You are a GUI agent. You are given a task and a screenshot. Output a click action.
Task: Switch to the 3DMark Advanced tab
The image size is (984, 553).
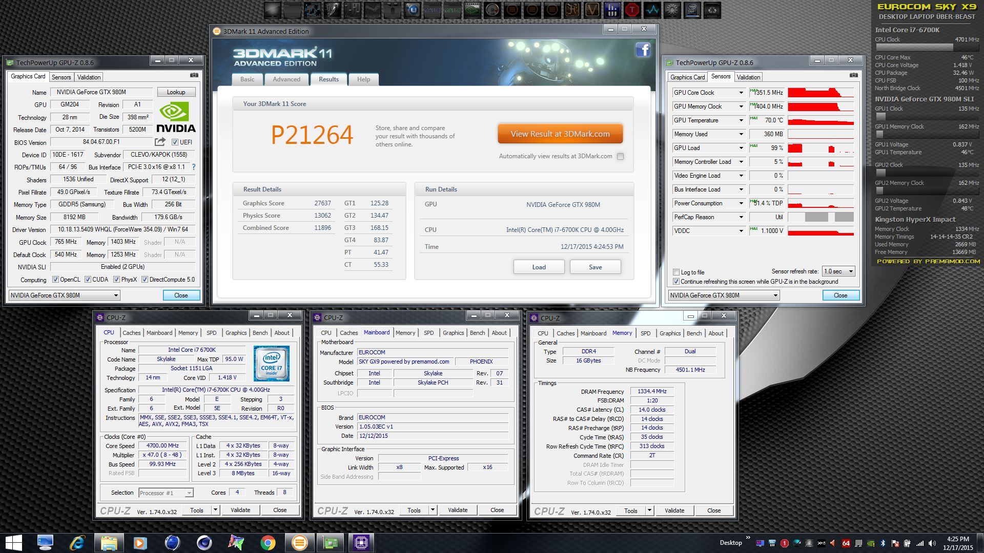coord(286,79)
